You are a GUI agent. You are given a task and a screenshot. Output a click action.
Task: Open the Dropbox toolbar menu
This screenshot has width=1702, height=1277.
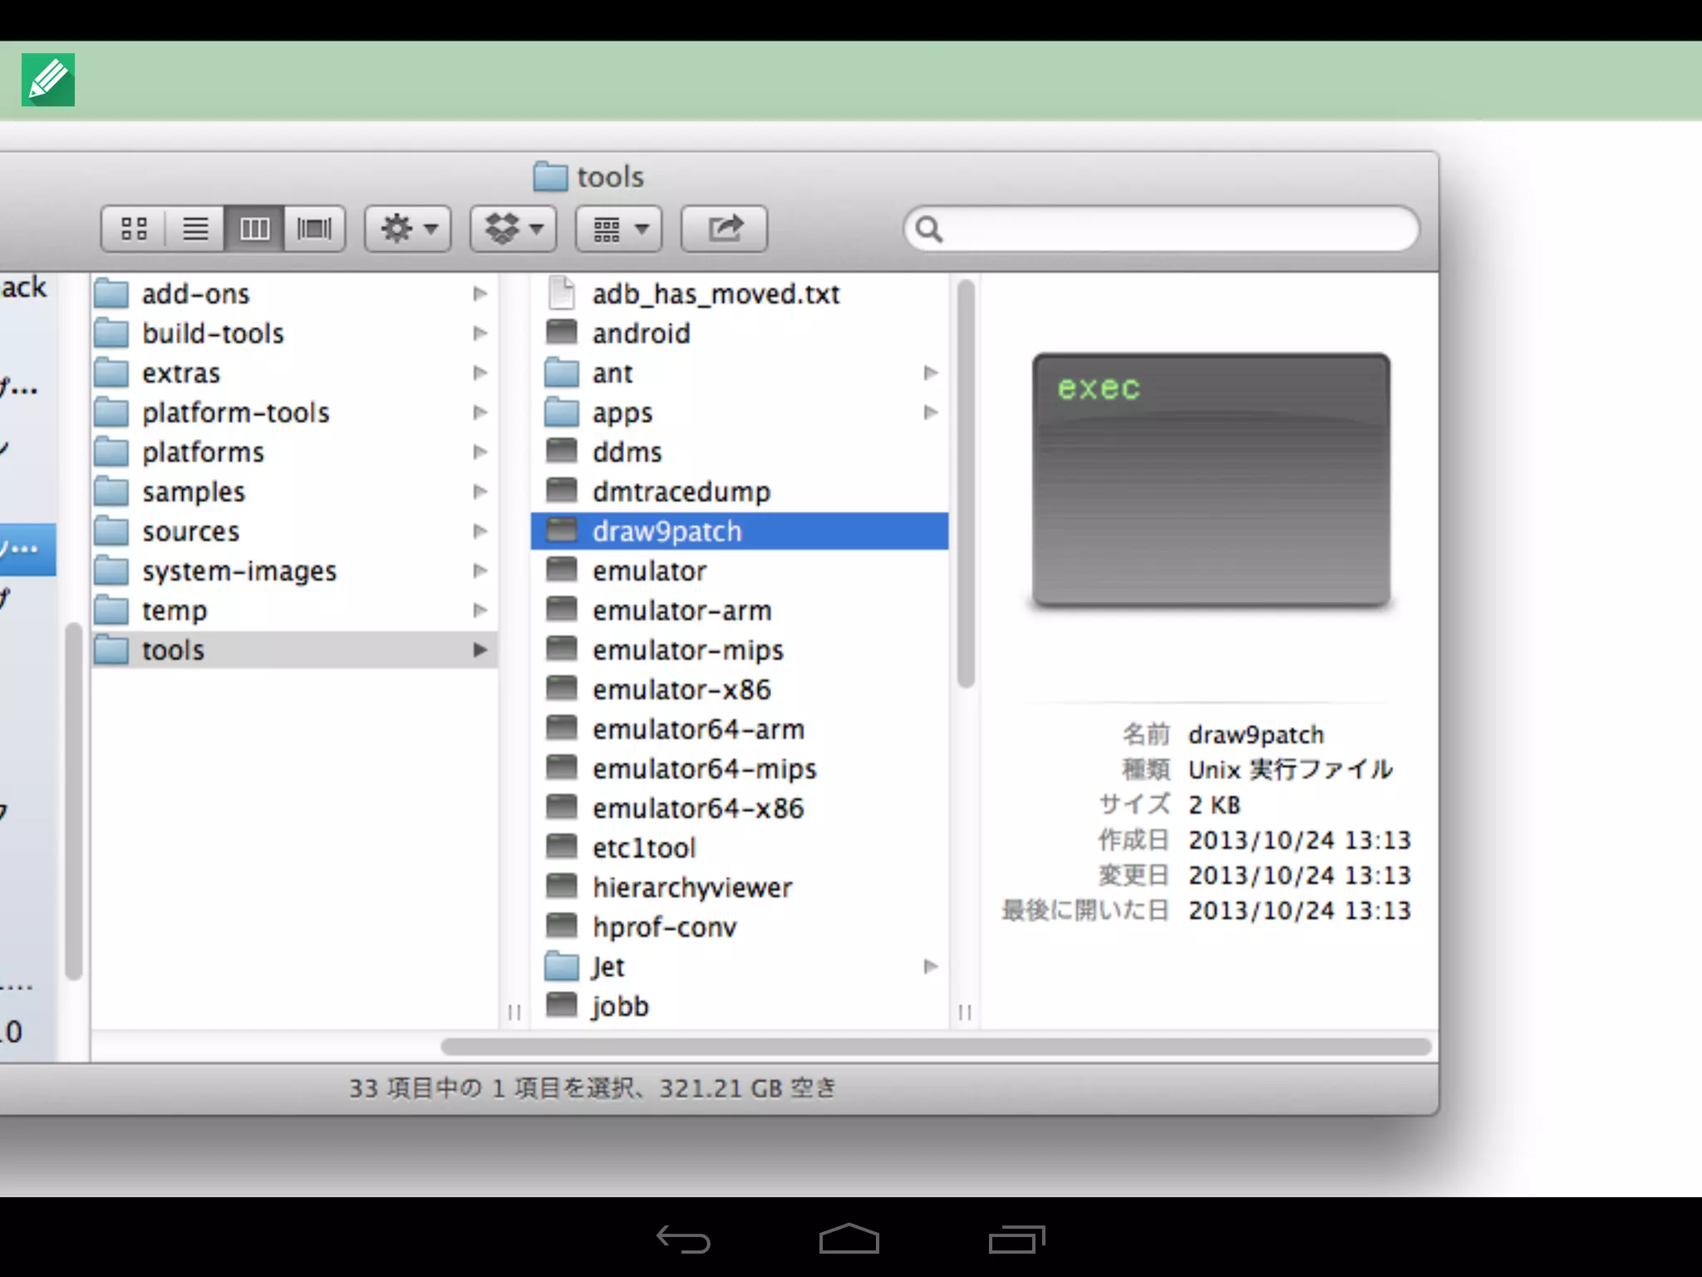[x=513, y=229]
